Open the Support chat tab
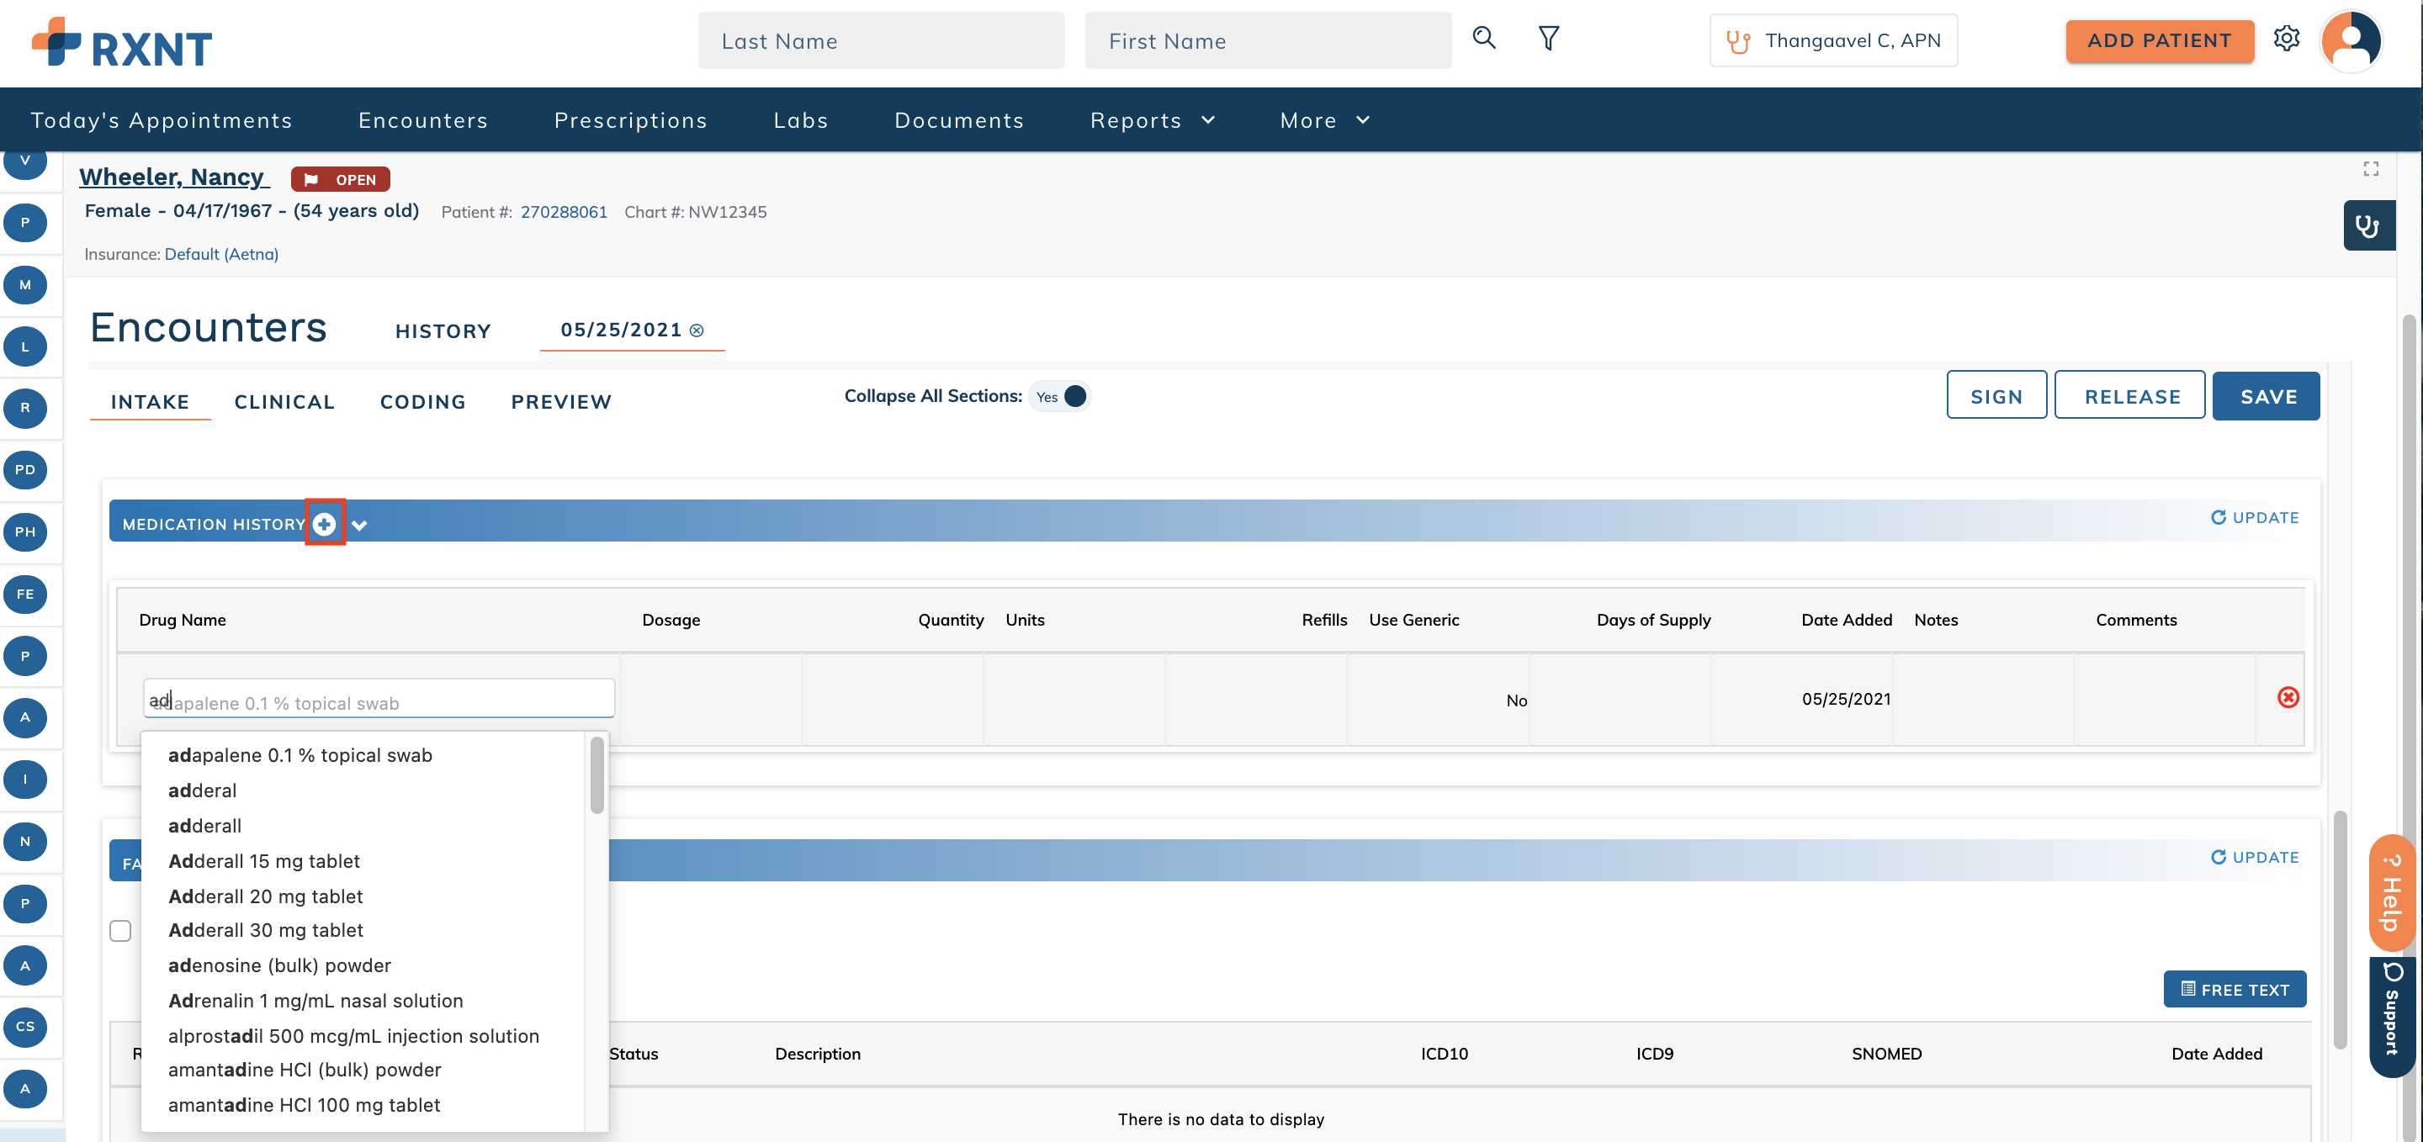2423x1142 pixels. point(2391,1016)
